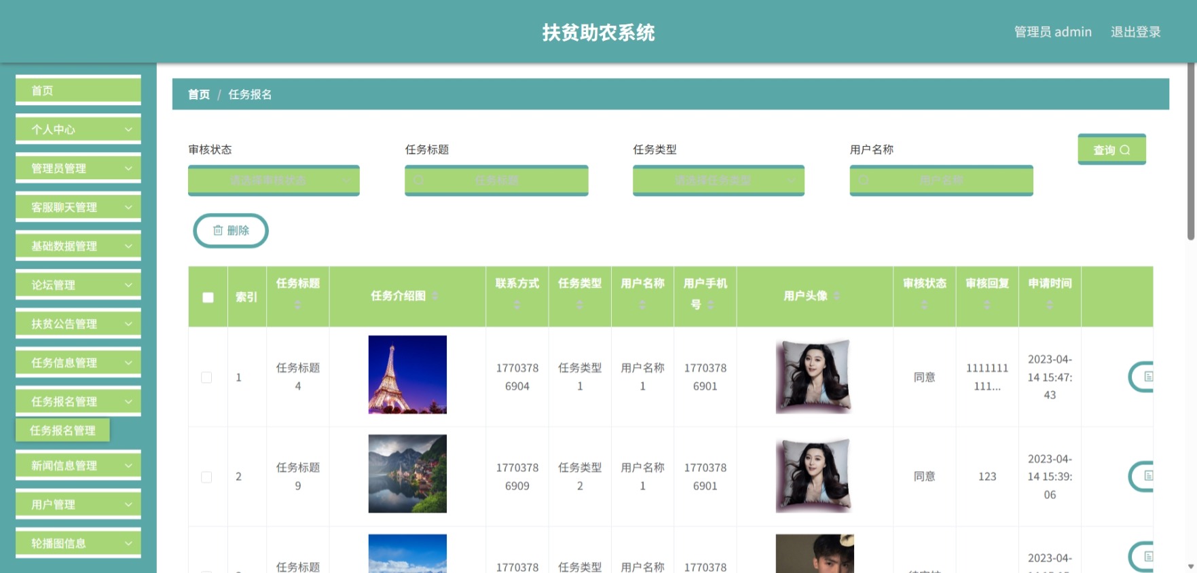1197x573 pixels.
Task: Expand the 管理员管理 sidebar menu
Action: pos(78,168)
